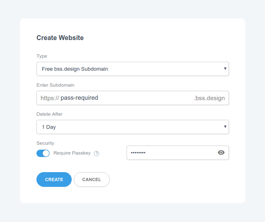Select the Free bss.design Subdomain text
Viewport: 265px width, 222px height.
(x=75, y=69)
